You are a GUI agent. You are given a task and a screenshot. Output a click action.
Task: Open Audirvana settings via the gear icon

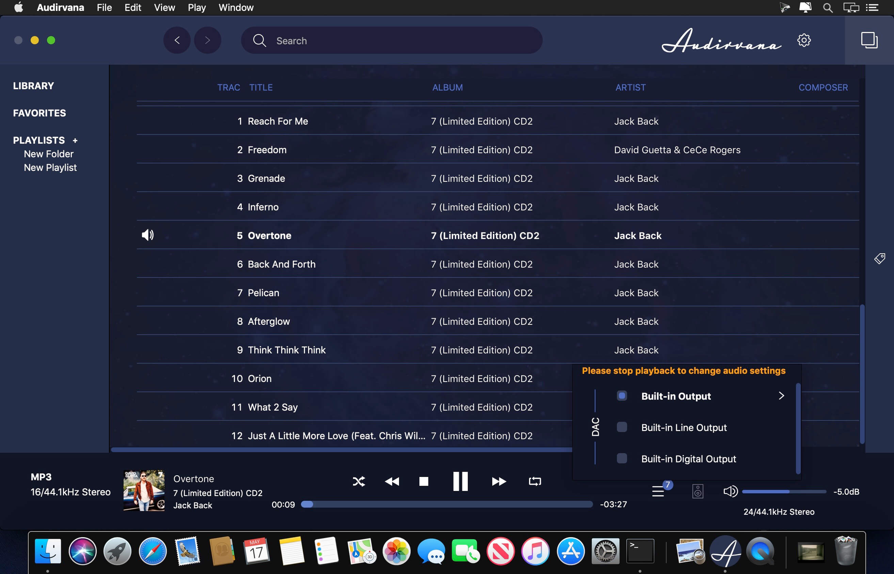point(804,40)
